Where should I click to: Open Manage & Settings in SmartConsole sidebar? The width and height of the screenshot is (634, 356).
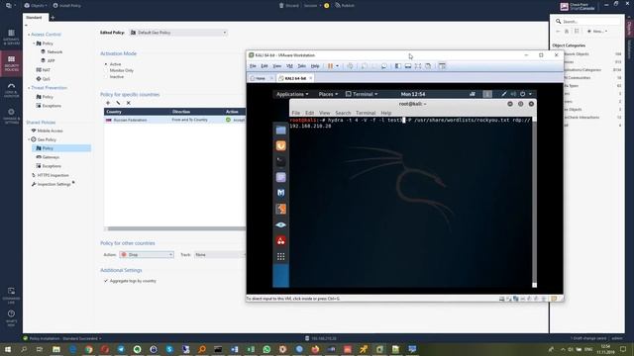click(11, 117)
